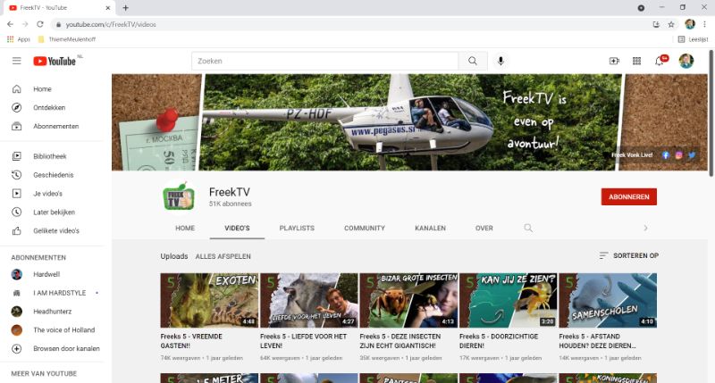
Task: Click the search magnifier button
Action: click(x=472, y=61)
